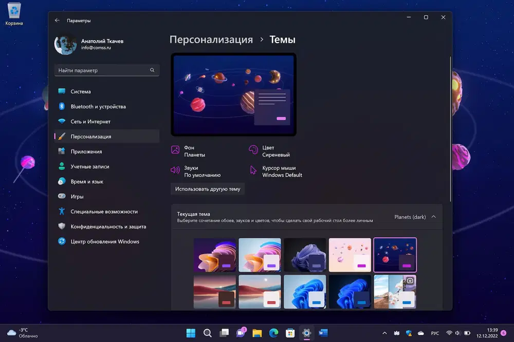Open Время и язык section
This screenshot has width=514, height=342.
point(107,181)
